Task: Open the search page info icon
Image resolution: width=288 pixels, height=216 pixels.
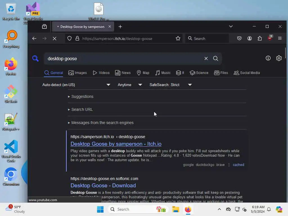Action: point(268,58)
